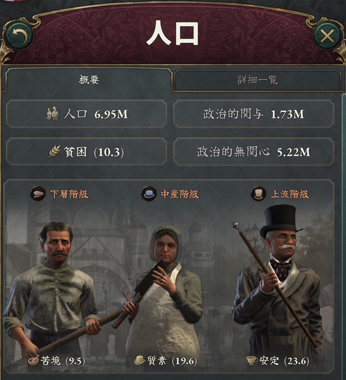Click the top hat upper class icon

259,194
